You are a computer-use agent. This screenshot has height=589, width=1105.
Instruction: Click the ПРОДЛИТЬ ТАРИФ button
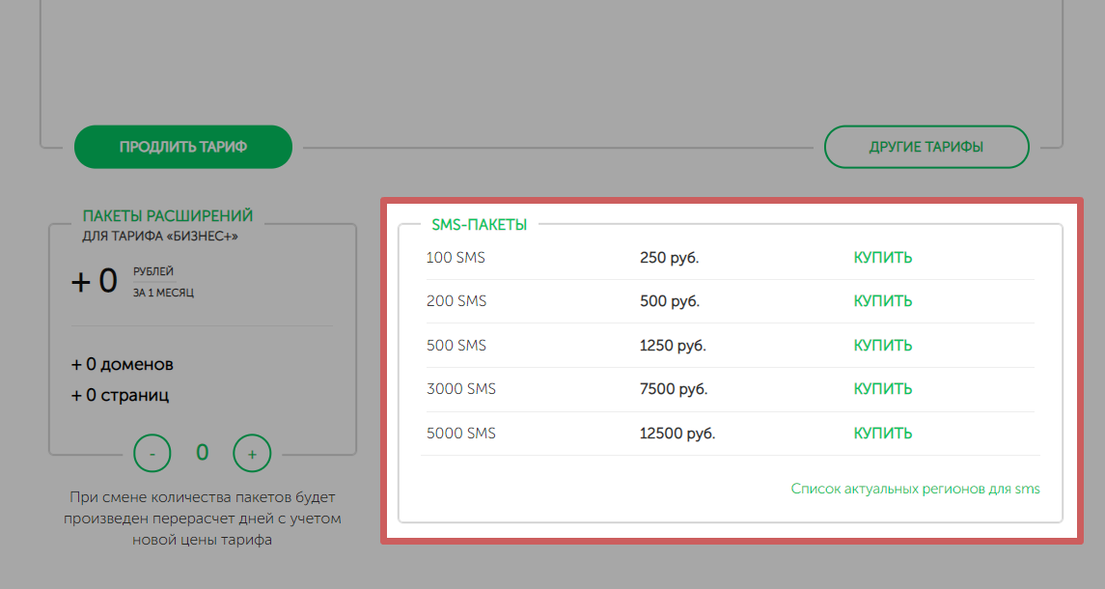[182, 148]
